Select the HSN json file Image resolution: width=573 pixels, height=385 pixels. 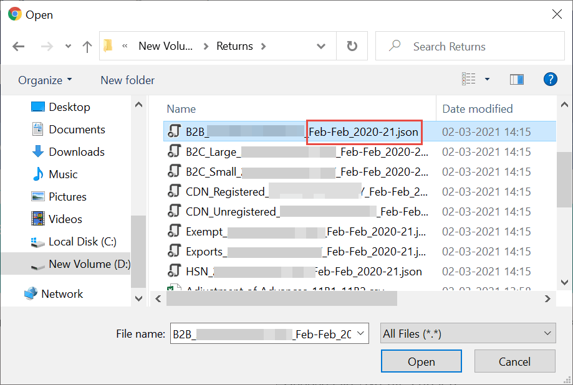point(360,272)
